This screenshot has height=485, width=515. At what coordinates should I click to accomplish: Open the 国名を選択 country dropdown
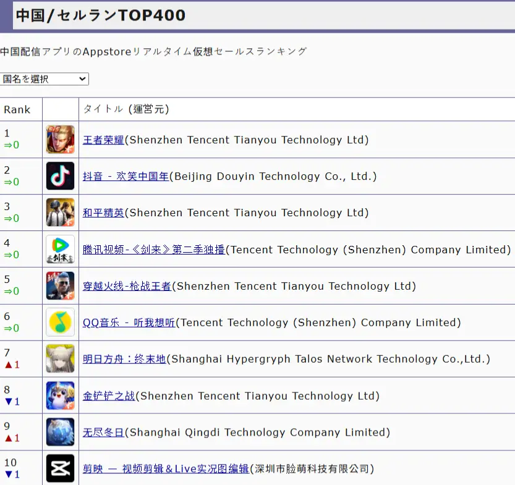click(x=45, y=79)
